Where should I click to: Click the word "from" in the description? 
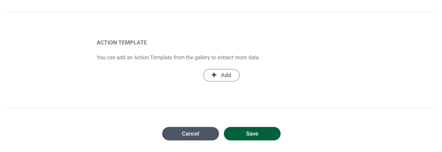click(179, 57)
